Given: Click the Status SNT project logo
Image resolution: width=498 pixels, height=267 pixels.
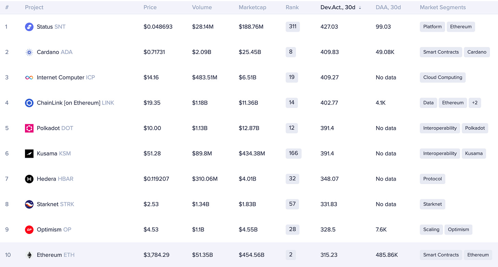Looking at the screenshot, I should [29, 27].
